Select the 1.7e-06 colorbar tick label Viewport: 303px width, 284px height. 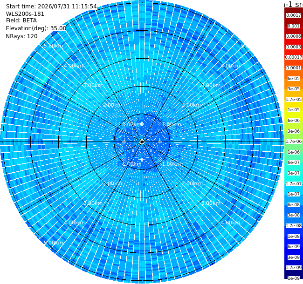[x=294, y=142]
